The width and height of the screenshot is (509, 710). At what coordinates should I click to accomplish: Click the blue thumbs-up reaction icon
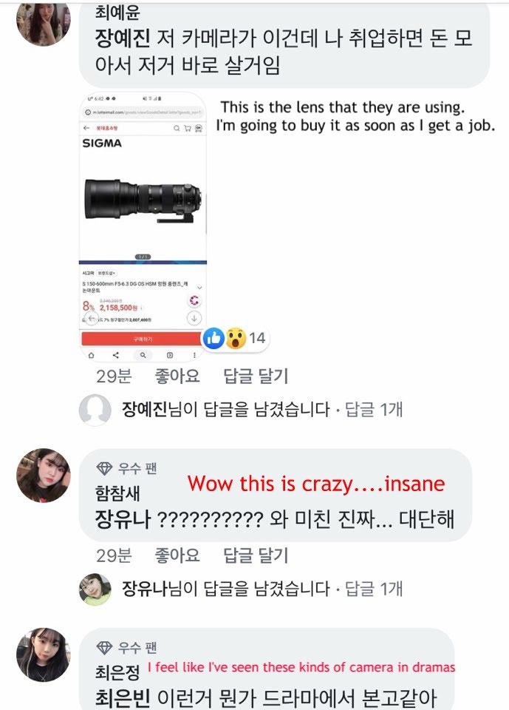tap(213, 338)
